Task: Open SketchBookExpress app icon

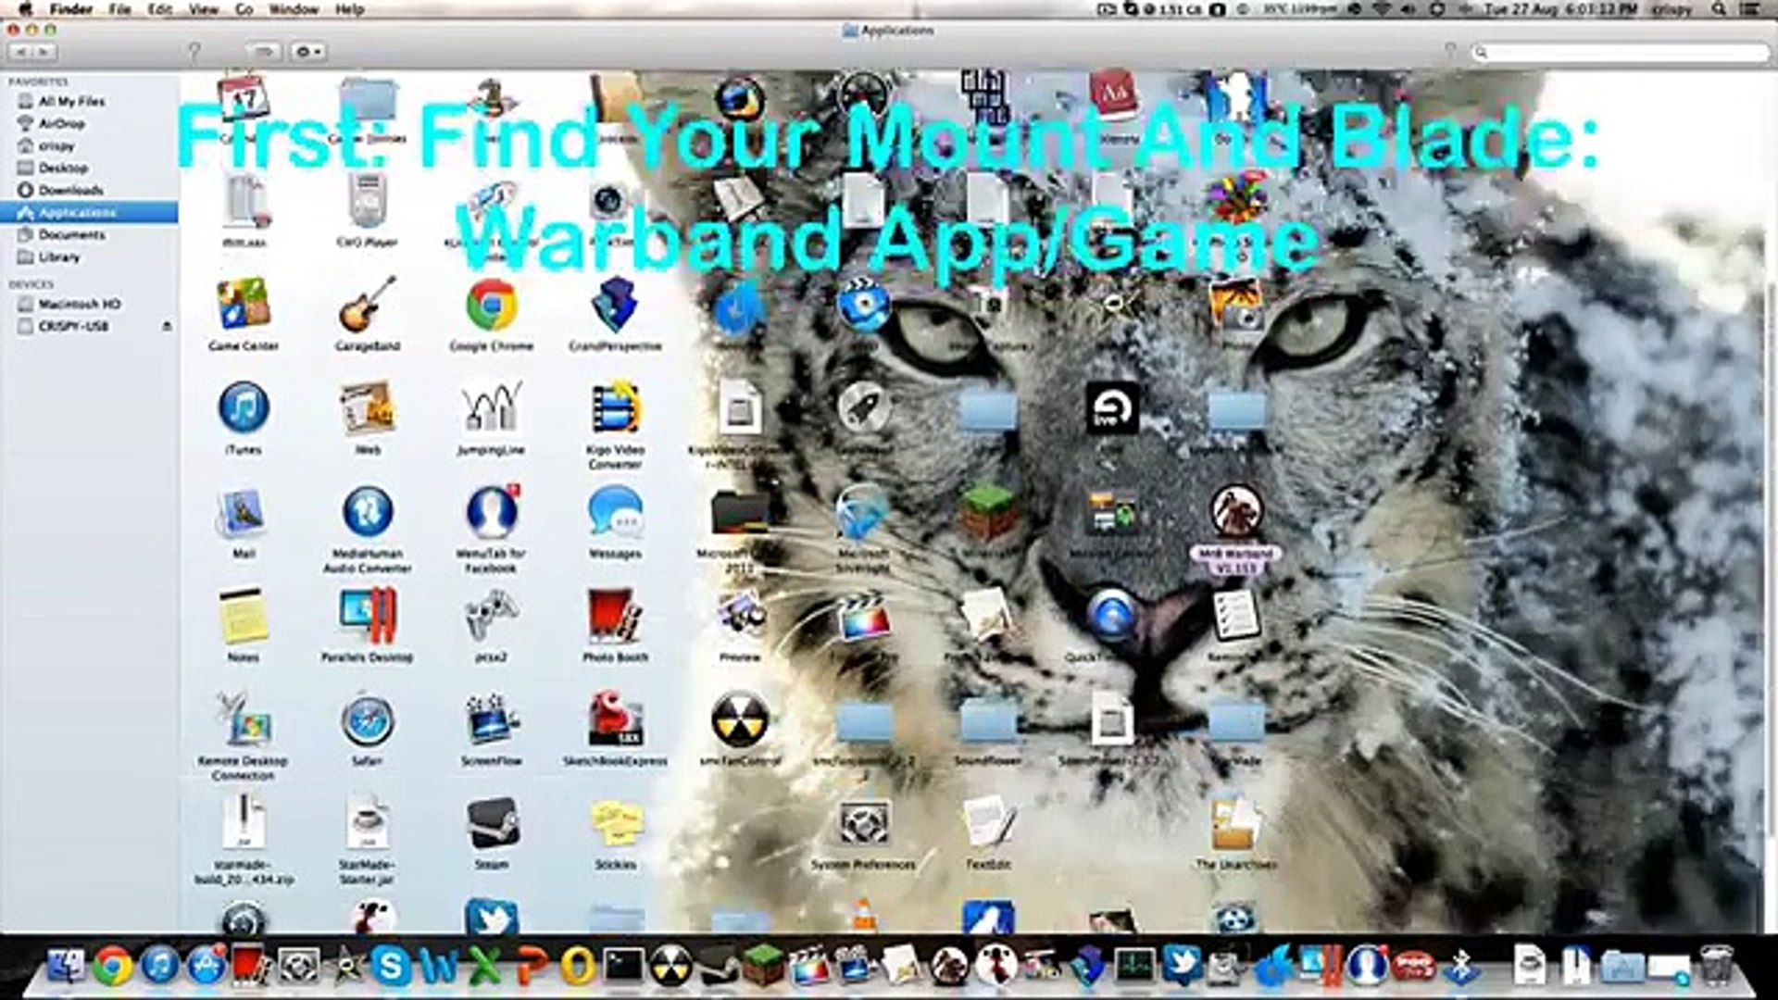Action: pos(615,719)
